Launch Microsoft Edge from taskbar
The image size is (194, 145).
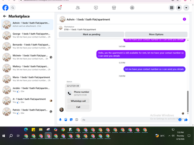(x=26, y=130)
